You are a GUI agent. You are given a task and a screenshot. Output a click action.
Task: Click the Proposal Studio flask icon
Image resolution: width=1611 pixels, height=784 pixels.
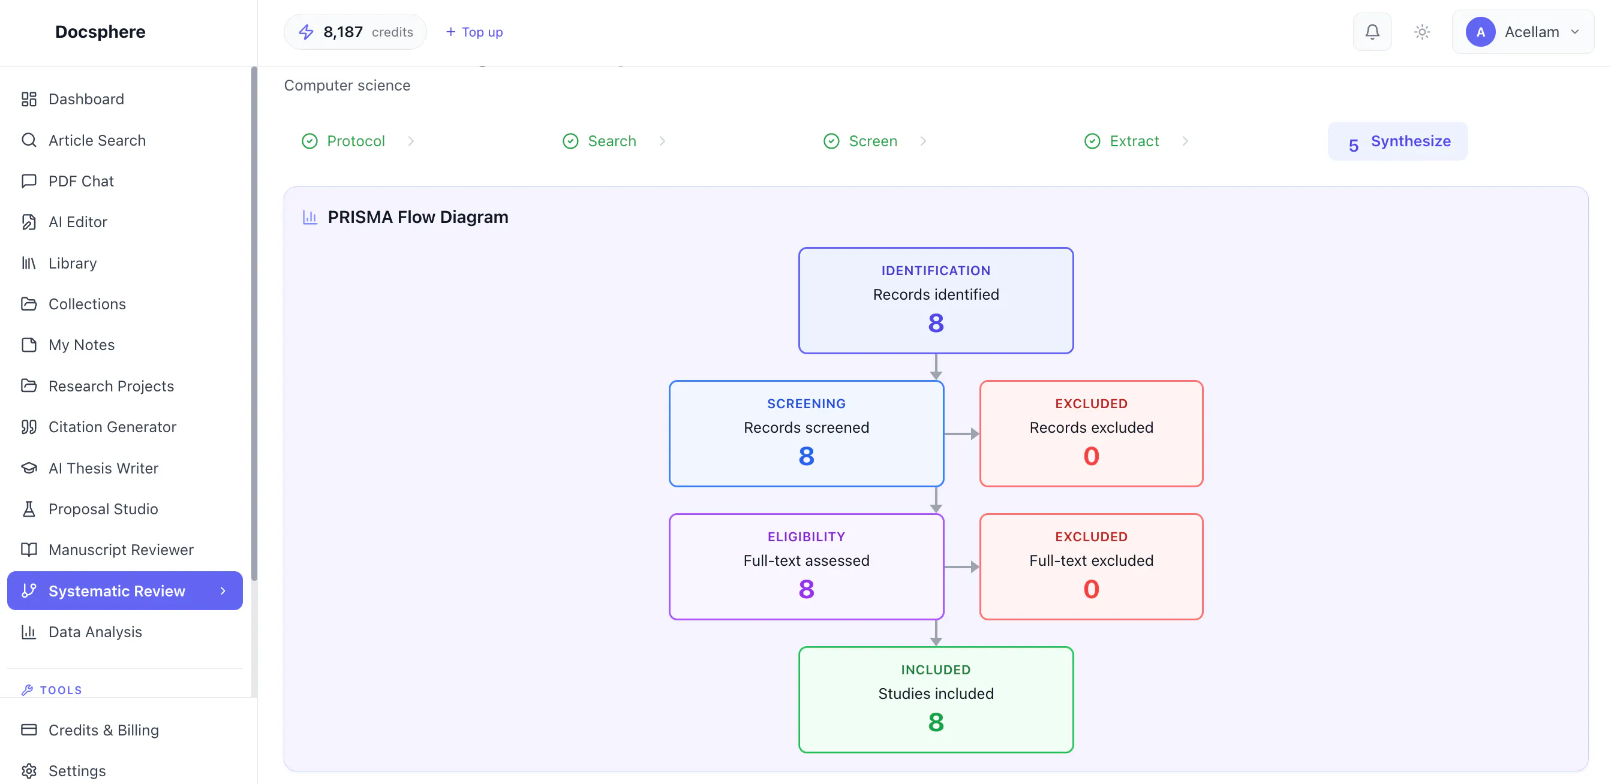(29, 509)
